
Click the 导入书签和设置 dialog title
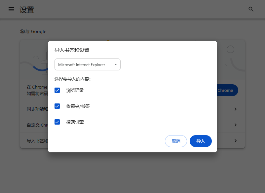point(72,50)
